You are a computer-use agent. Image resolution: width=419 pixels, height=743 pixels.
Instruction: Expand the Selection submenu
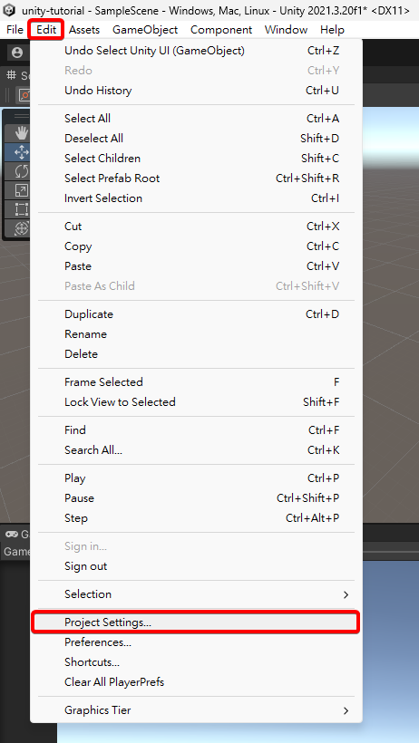pos(196,594)
